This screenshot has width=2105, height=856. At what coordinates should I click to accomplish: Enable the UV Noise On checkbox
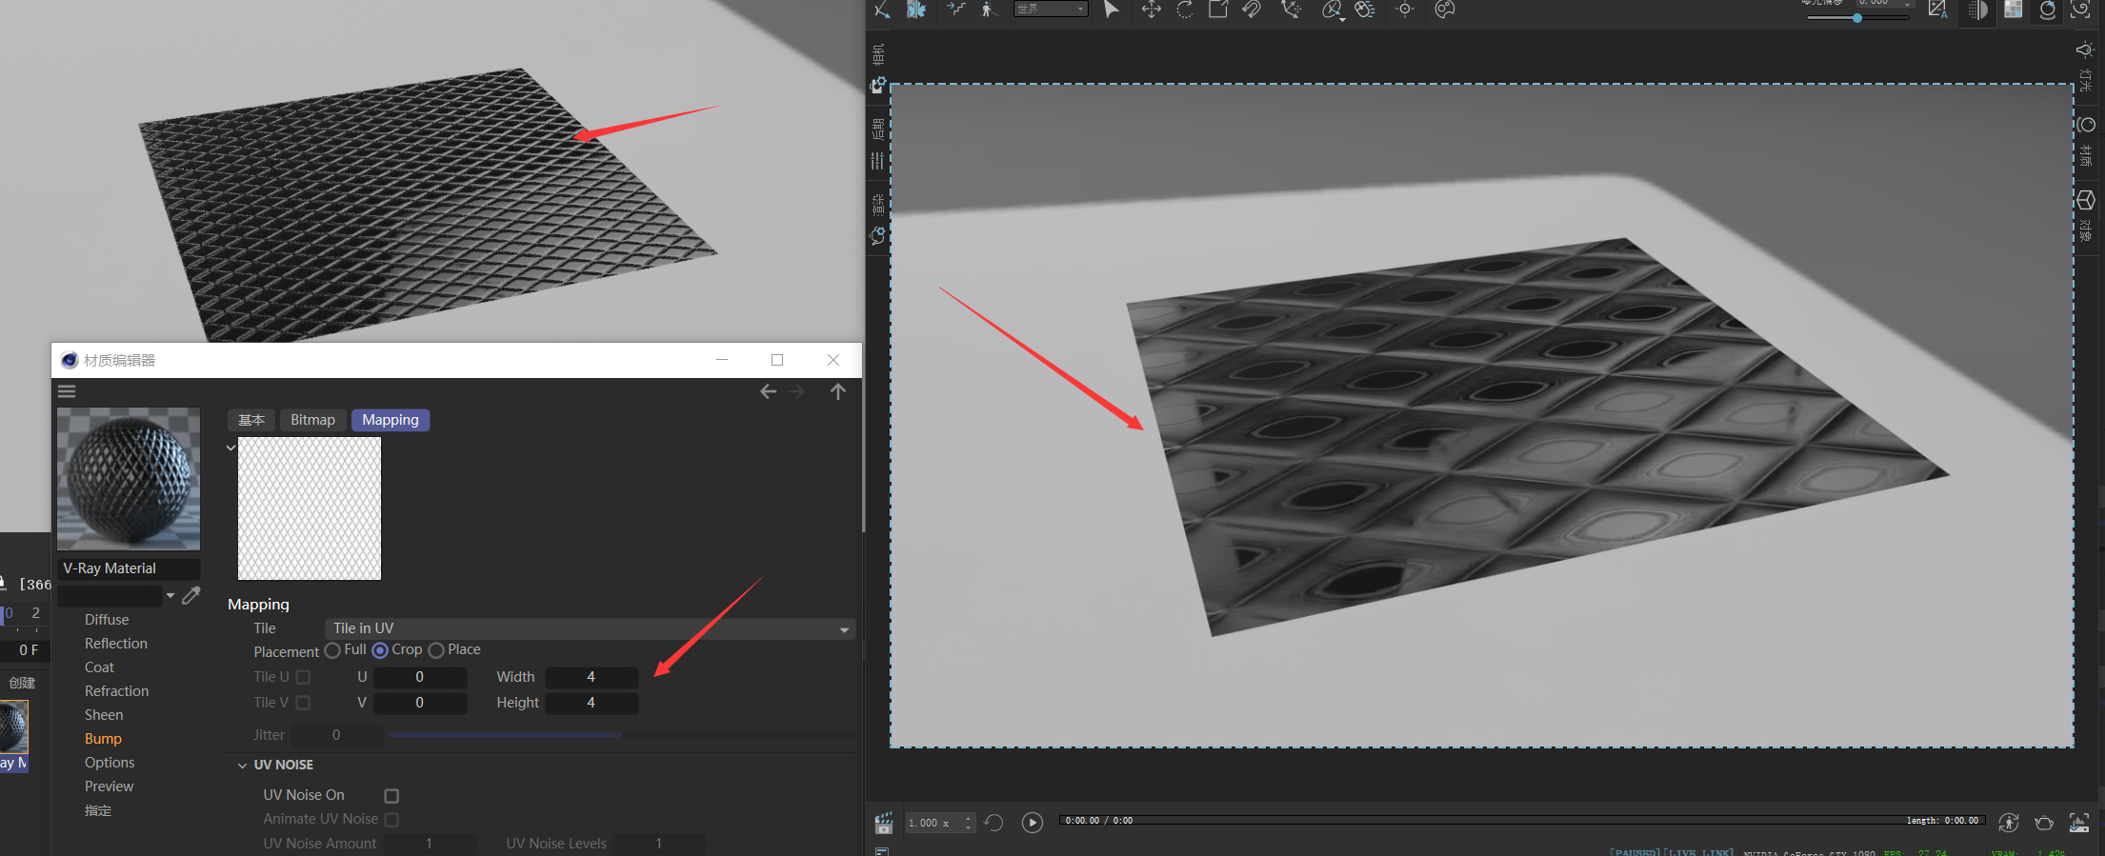pyautogui.click(x=391, y=795)
